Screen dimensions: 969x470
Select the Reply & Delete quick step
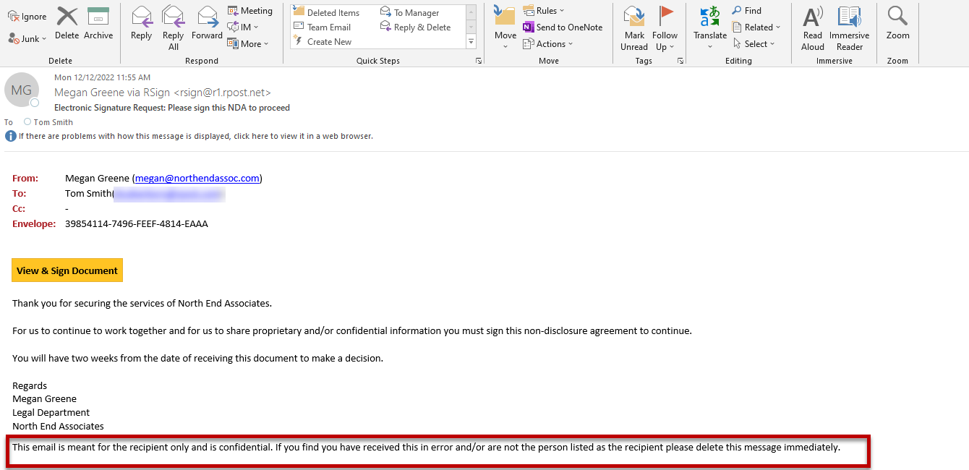pyautogui.click(x=415, y=27)
